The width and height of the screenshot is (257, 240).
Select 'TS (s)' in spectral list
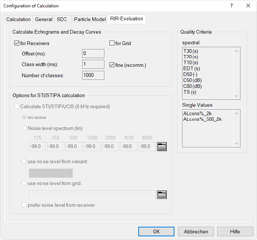pyautogui.click(x=190, y=92)
